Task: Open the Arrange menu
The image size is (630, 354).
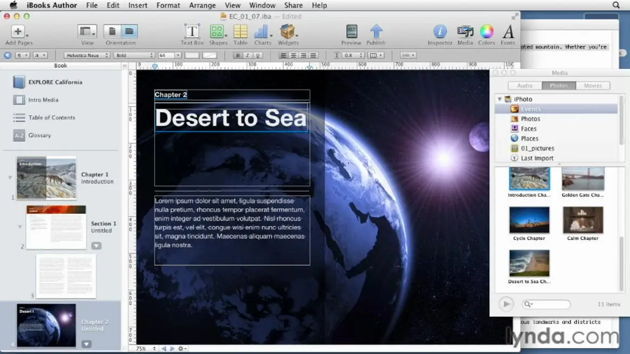Action: coord(202,5)
